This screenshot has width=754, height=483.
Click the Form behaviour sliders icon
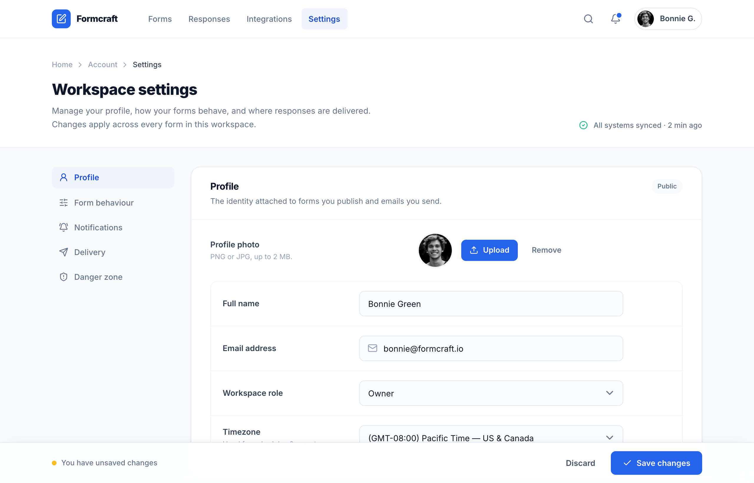64,203
